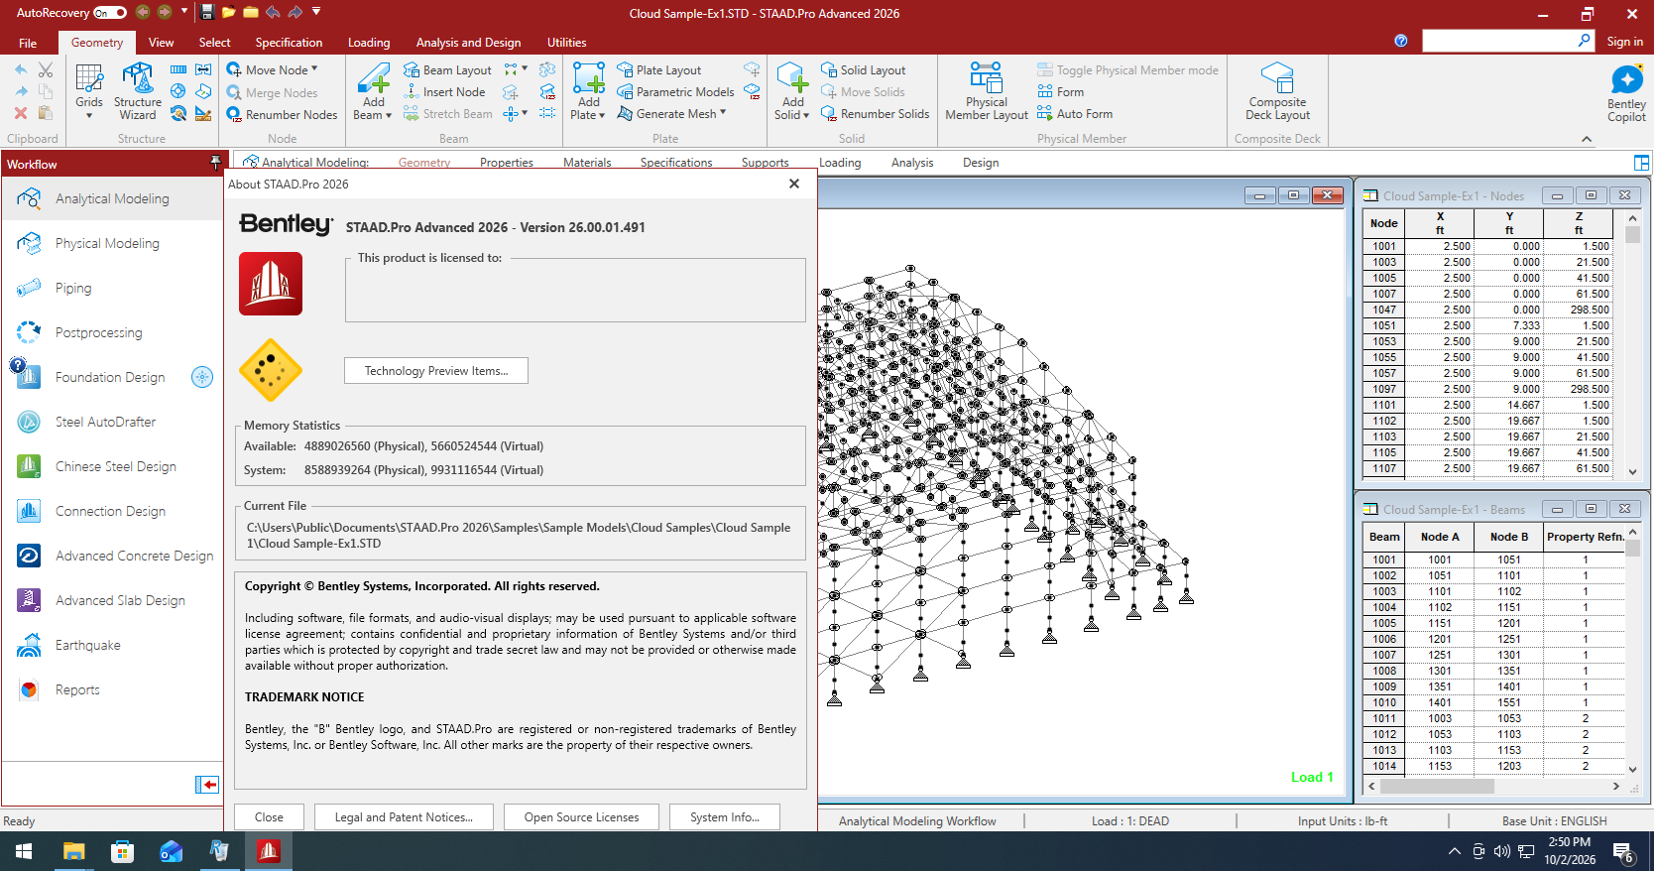Expand the Move Node dropdown
The width and height of the screenshot is (1654, 871).
(314, 68)
